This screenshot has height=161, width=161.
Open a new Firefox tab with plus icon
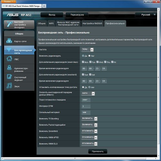pos(44,6)
